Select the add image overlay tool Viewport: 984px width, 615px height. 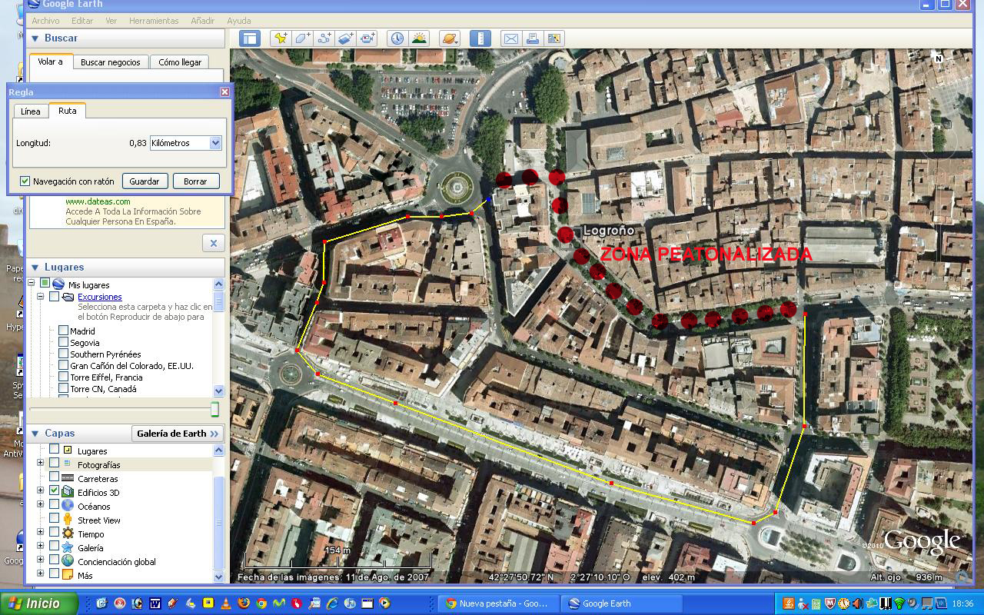(345, 38)
